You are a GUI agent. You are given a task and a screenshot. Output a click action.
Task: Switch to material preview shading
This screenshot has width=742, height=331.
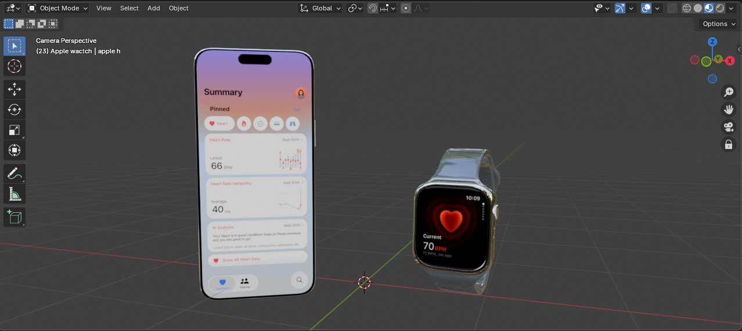(709, 8)
